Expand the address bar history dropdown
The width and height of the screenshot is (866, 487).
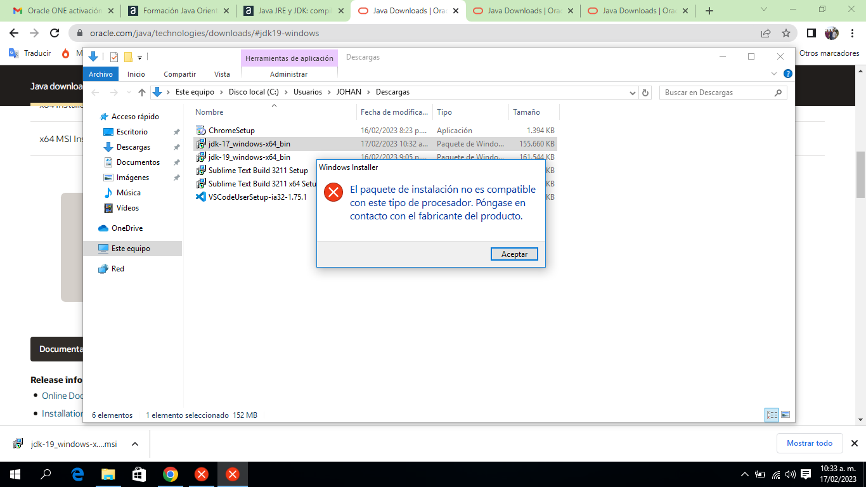[632, 93]
